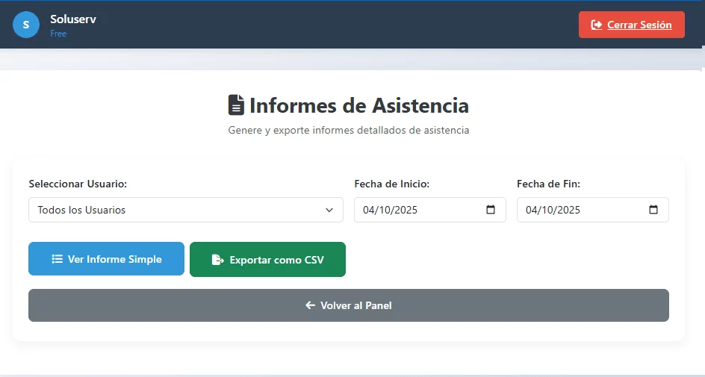Click the Soluserv account name in header

72,19
